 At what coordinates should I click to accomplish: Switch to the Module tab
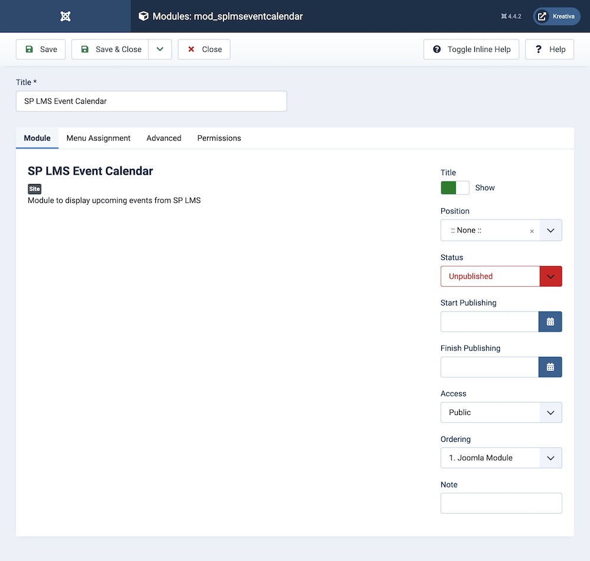coord(37,138)
